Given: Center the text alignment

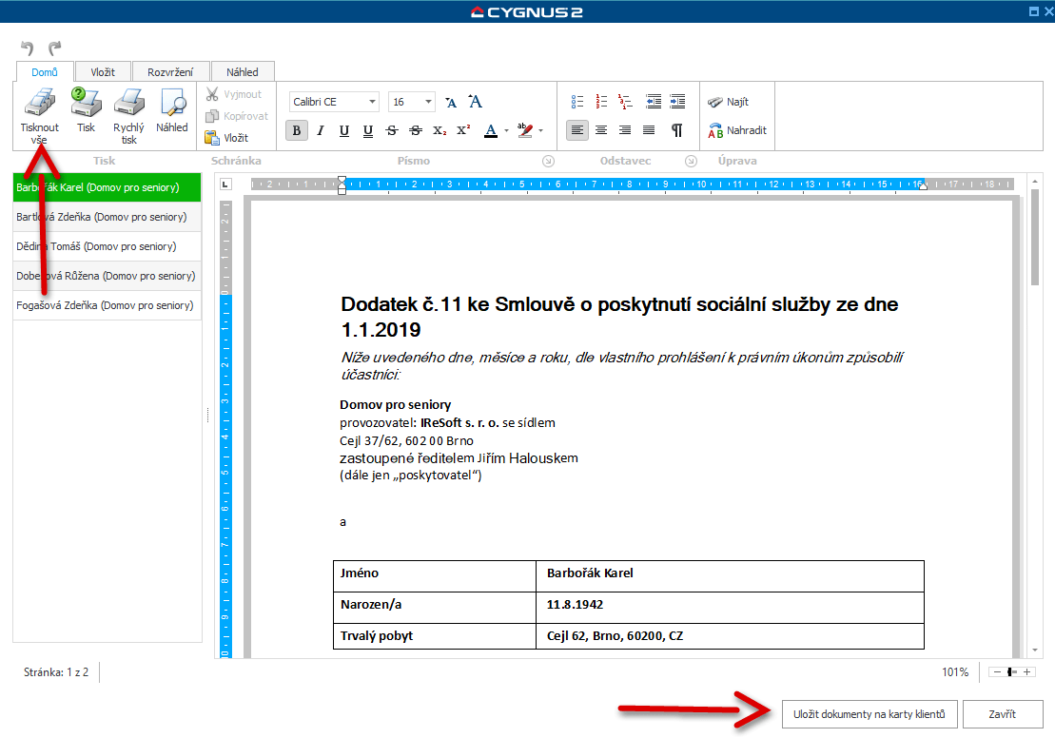Looking at the screenshot, I should [x=601, y=130].
